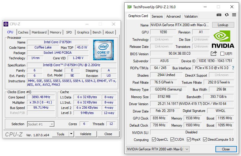
Task: Select the CPU tab in CPU-Z
Action: pyautogui.click(x=10, y=32)
